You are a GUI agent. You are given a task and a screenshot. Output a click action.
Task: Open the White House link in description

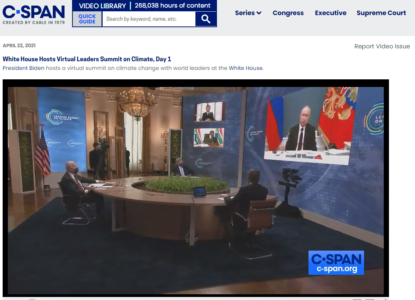246,68
